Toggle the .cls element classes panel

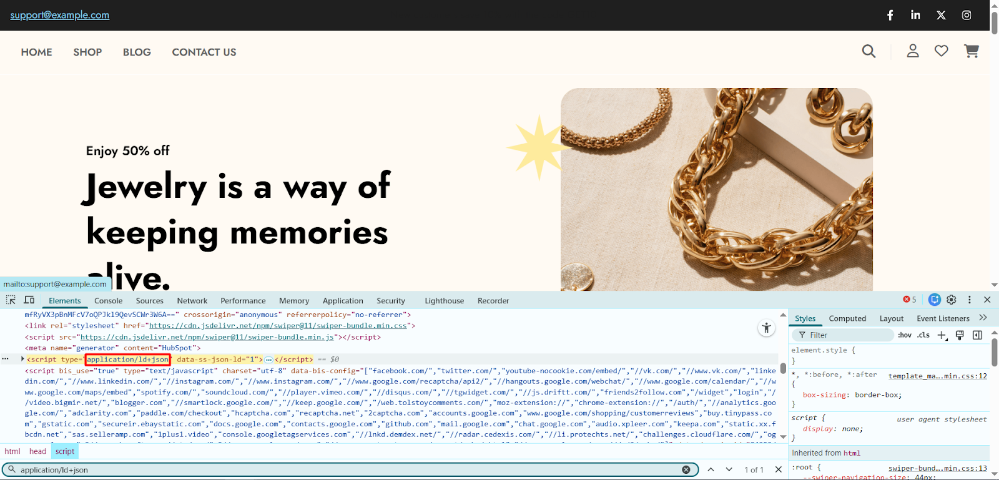[923, 335]
